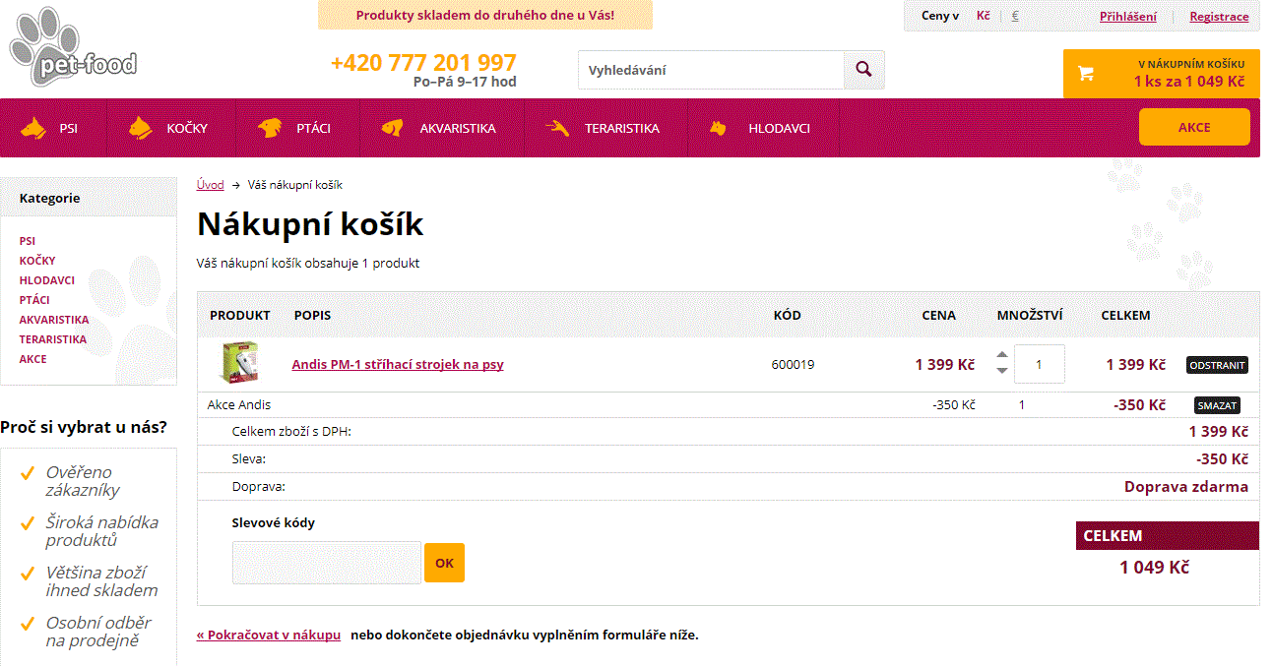Screen dimensions: 1273x666
Task: Click the shopping cart icon
Action: point(1085,74)
